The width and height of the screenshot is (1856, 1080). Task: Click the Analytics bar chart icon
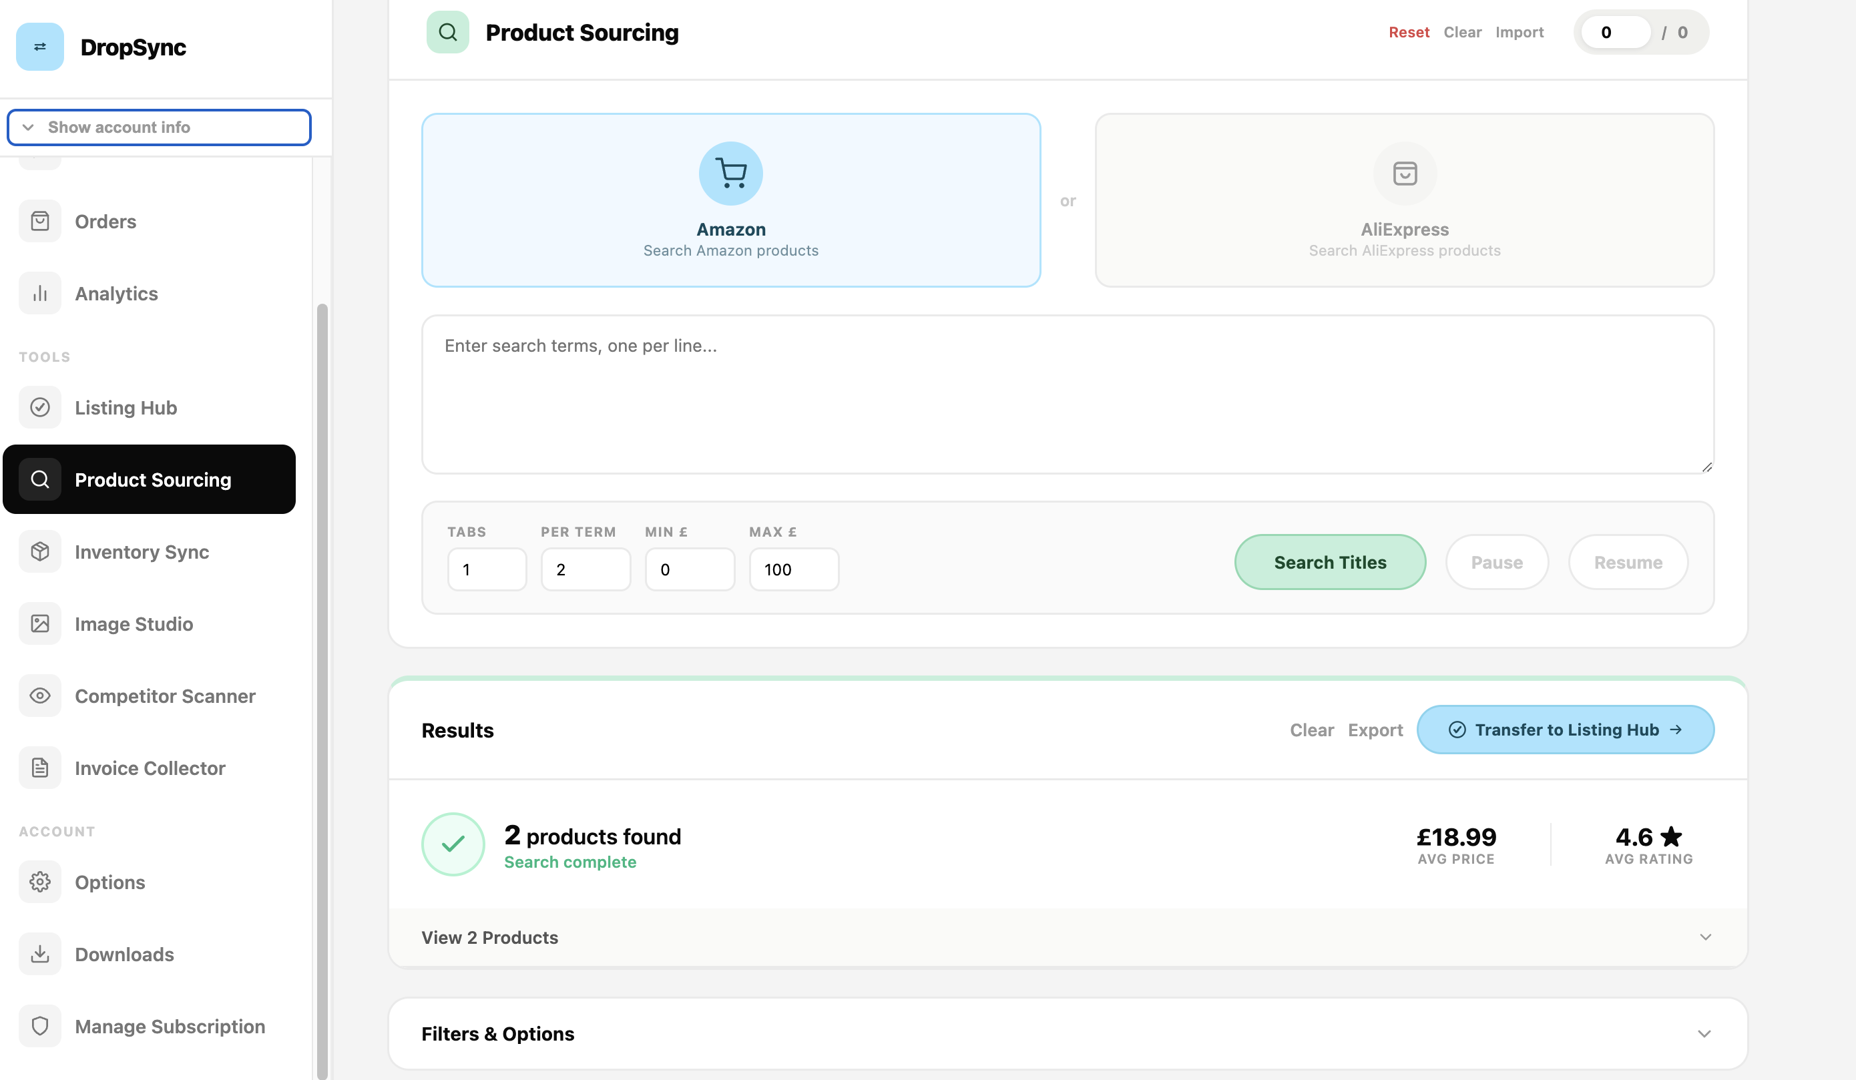pyautogui.click(x=40, y=293)
